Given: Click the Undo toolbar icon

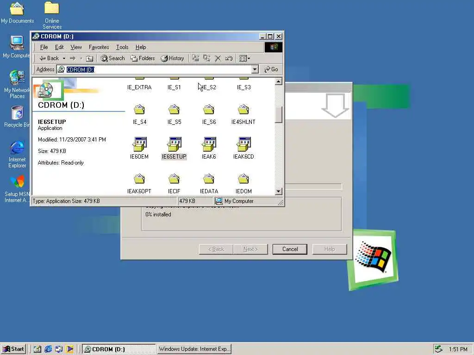Looking at the screenshot, I should pyautogui.click(x=229, y=58).
